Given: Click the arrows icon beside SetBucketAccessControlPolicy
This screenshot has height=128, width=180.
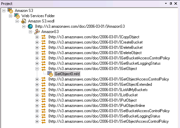Looking at the screenshot, I should pyautogui.click(x=44, y=111).
